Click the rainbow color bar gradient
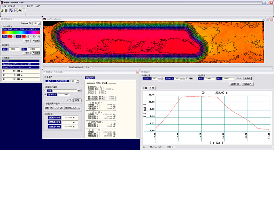Image resolution: width=274 pixels, height=205 pixels. pyautogui.click(x=21, y=32)
